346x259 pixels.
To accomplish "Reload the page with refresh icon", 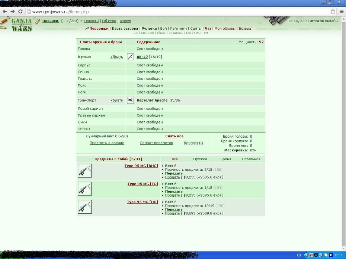I will 20,12.
